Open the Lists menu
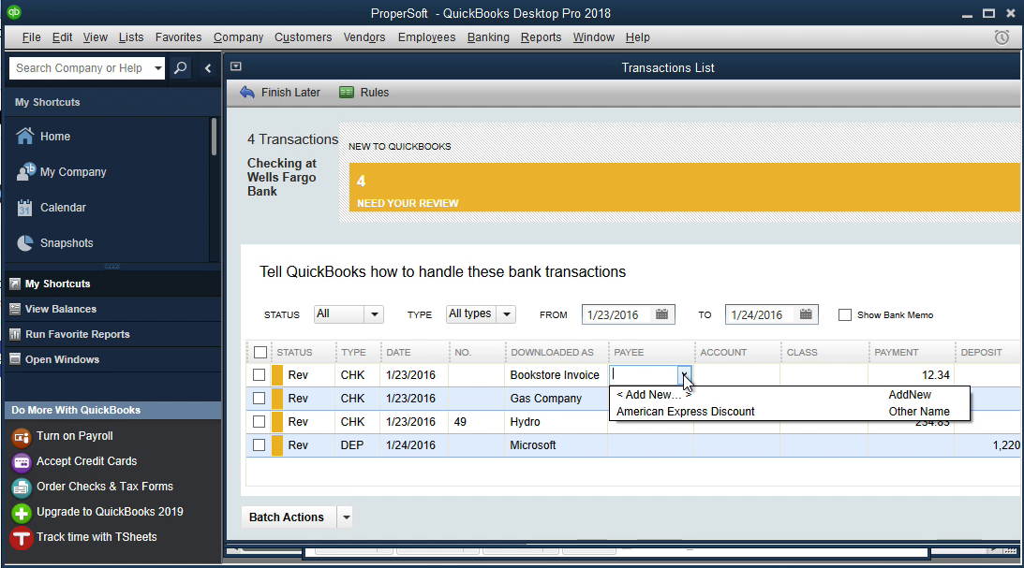This screenshot has height=568, width=1024. click(131, 37)
